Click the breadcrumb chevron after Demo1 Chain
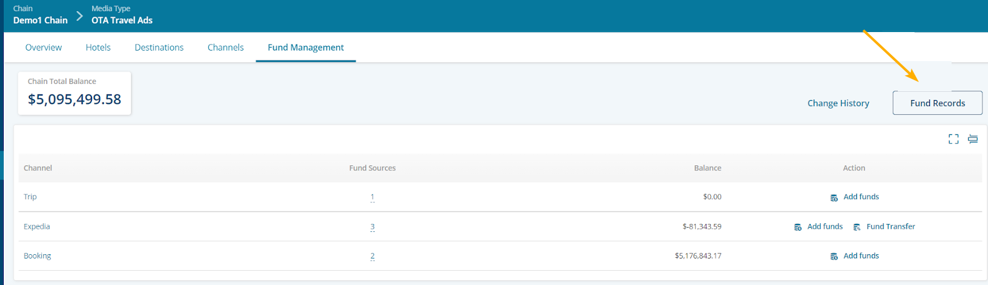This screenshot has height=285, width=988. coord(80,16)
